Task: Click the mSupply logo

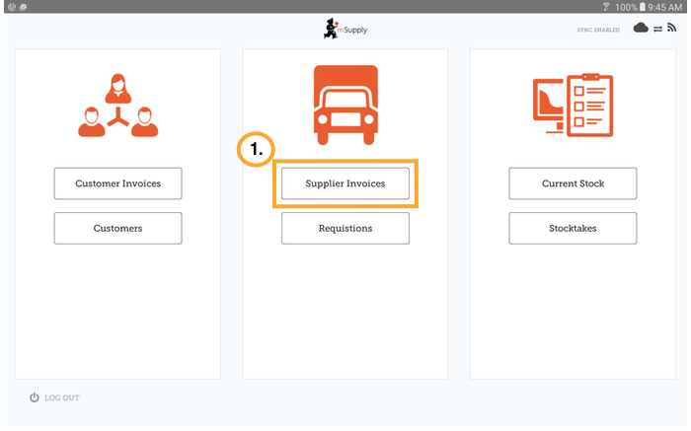Action: tap(345, 29)
